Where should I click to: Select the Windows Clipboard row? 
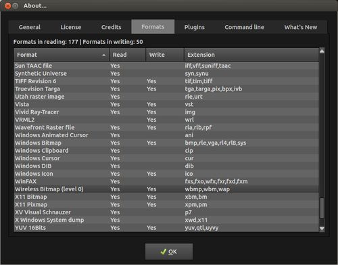[166, 151]
